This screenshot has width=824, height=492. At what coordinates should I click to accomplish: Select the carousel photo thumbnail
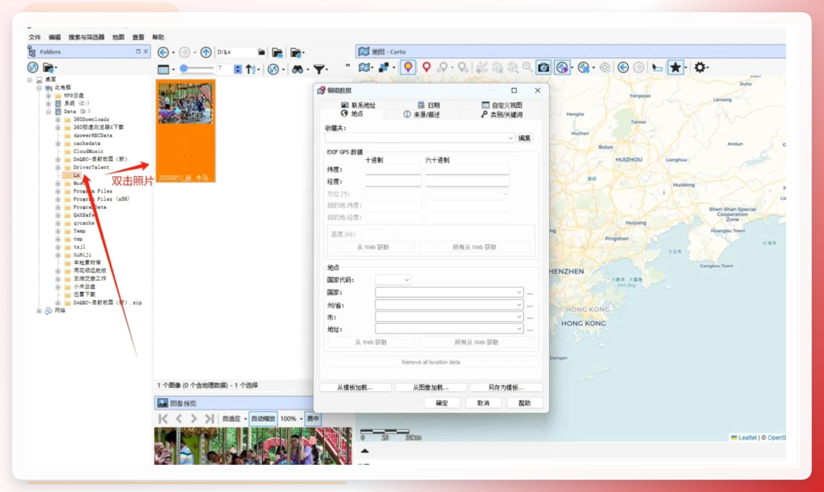tap(186, 131)
